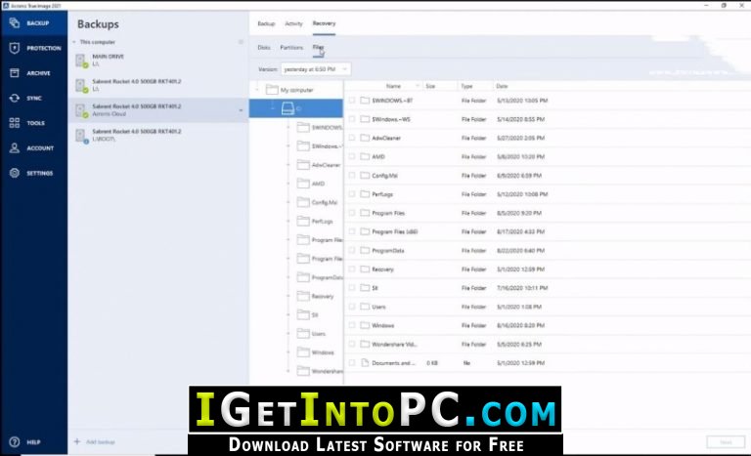Screen dimensions: 751x456
Task: Go to the Sync section
Action: (34, 98)
